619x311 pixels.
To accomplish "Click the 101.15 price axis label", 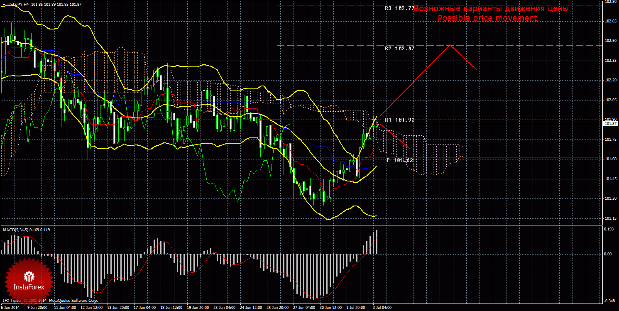I will [x=610, y=218].
